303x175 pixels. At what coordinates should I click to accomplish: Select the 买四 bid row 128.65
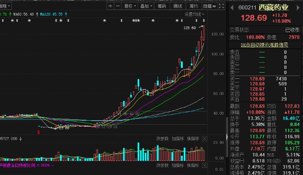(264, 94)
